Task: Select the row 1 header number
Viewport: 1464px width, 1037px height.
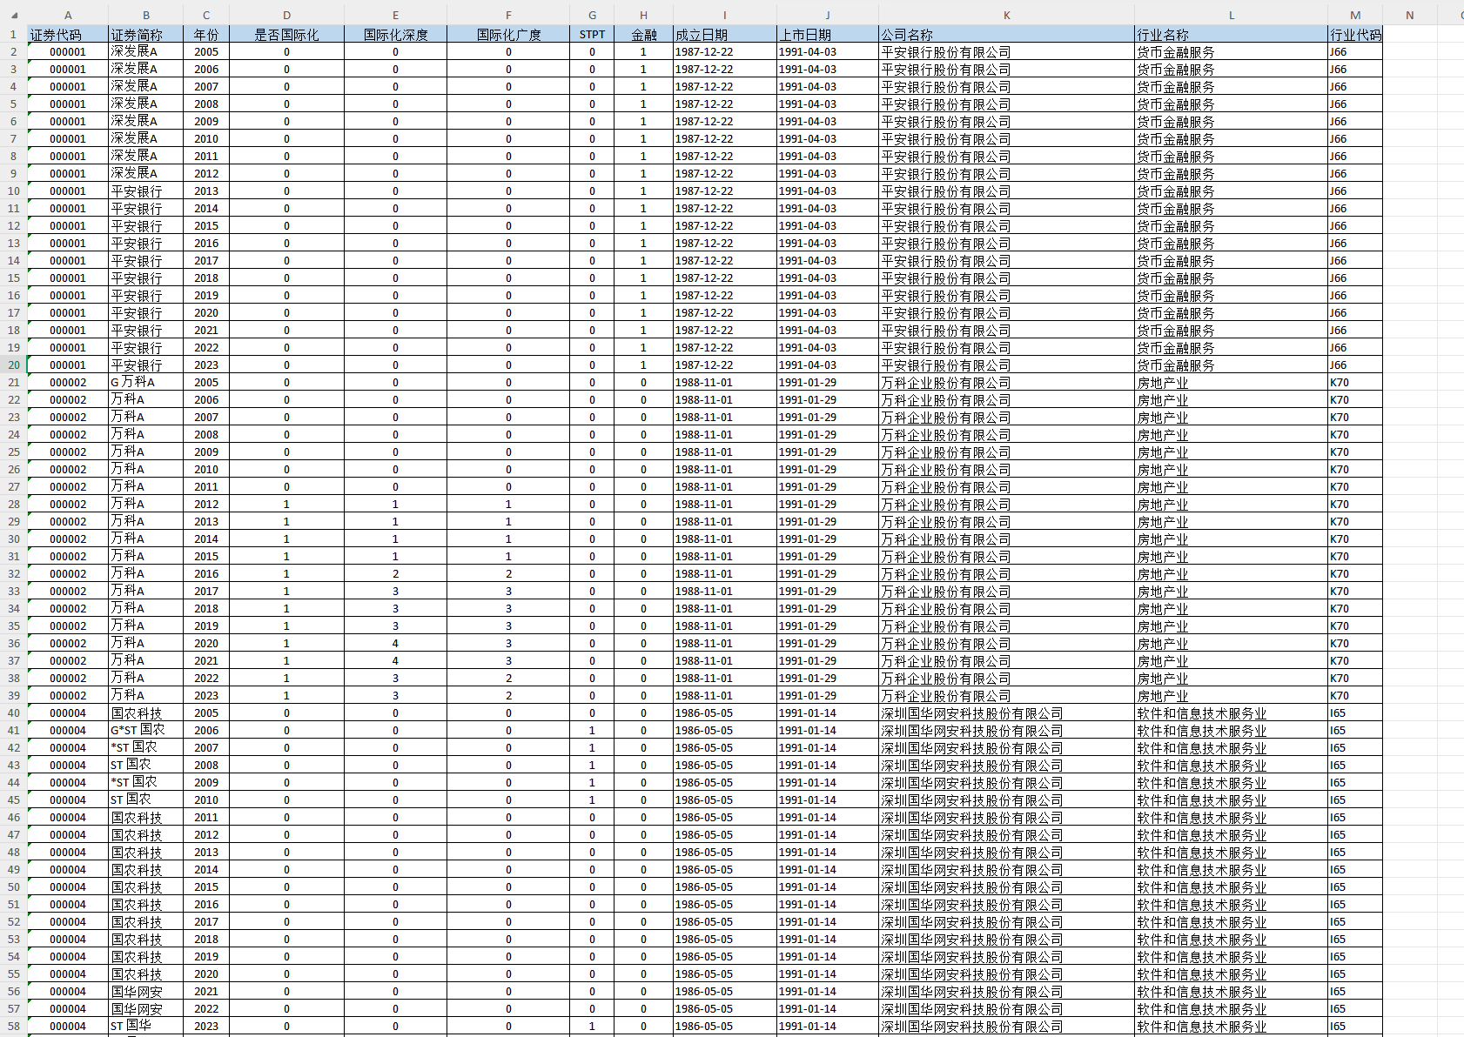Action: pos(14,35)
